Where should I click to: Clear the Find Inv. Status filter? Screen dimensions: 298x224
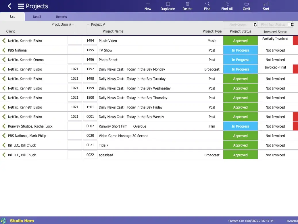[x=292, y=24]
